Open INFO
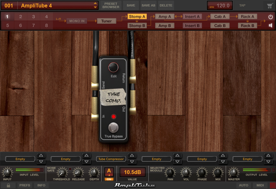276x189 pixels. tap(41, 185)
